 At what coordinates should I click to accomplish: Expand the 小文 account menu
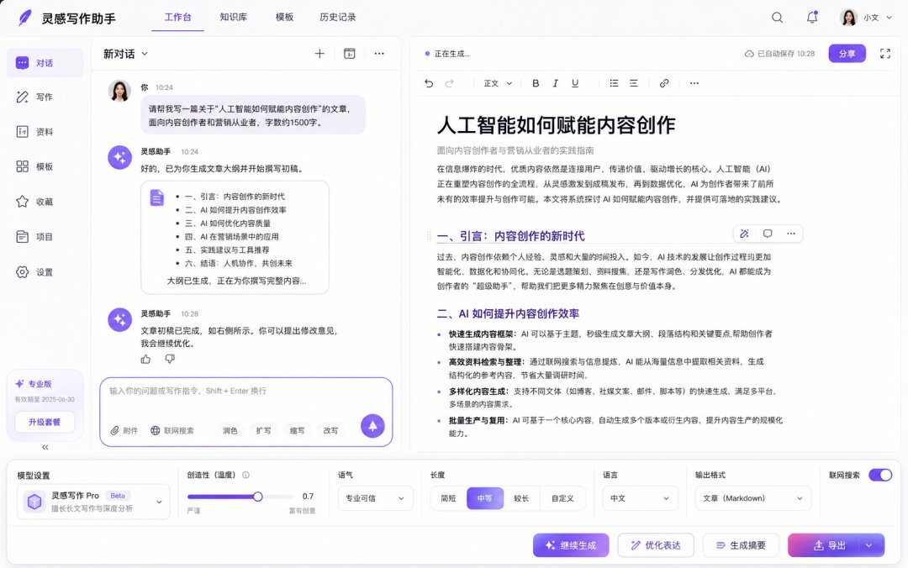(890, 18)
